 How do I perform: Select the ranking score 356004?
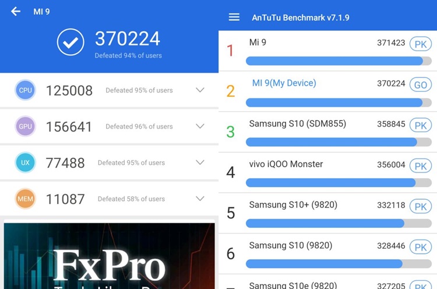391,164
